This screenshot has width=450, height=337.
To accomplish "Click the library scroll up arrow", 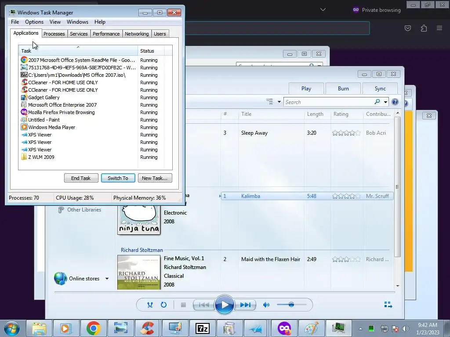I will click(x=397, y=113).
